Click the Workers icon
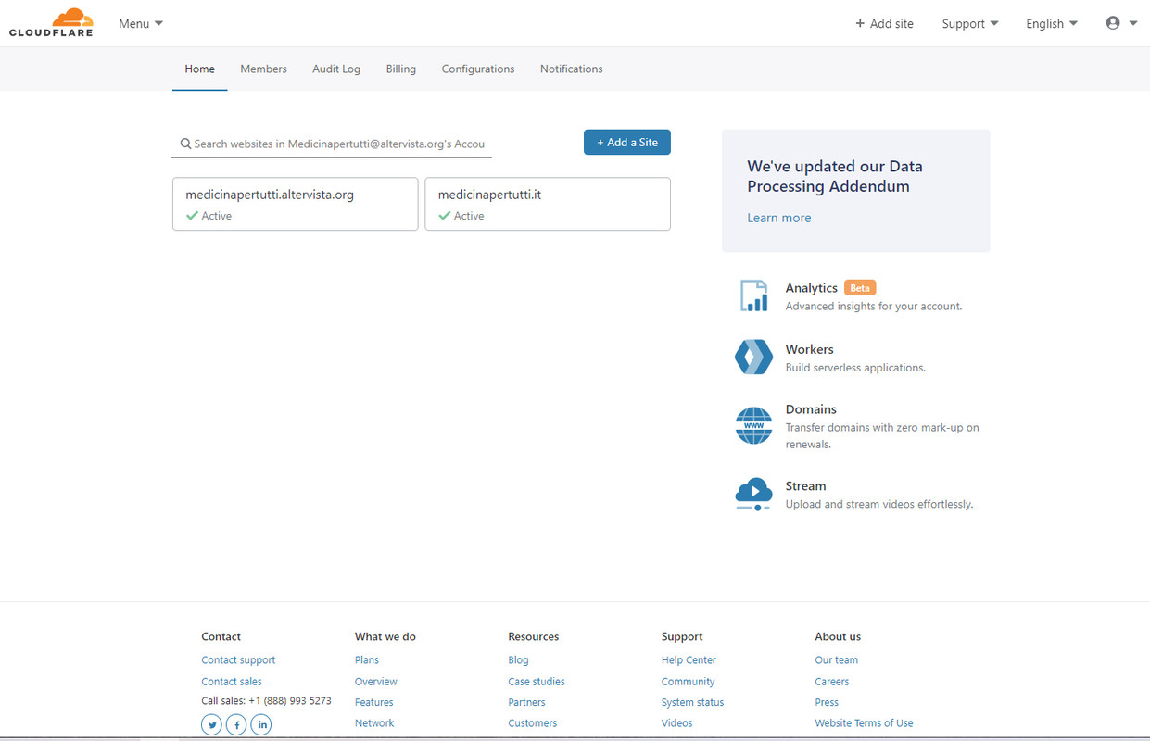This screenshot has width=1150, height=741. click(753, 357)
